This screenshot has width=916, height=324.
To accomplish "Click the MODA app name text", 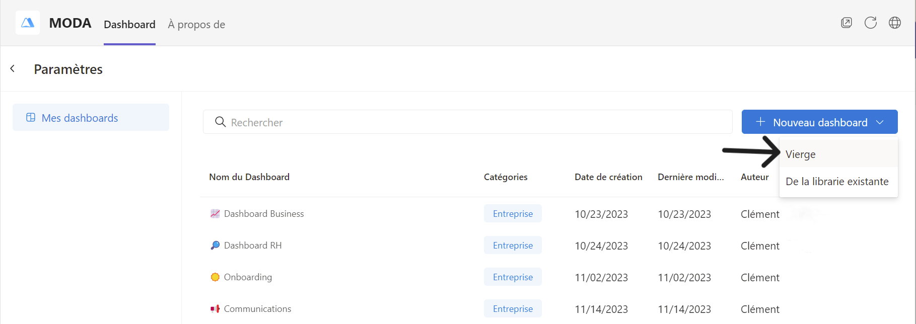I will click(x=70, y=23).
